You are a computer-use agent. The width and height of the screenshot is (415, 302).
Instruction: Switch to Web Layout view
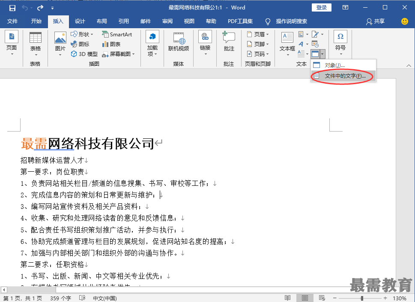[322, 298]
